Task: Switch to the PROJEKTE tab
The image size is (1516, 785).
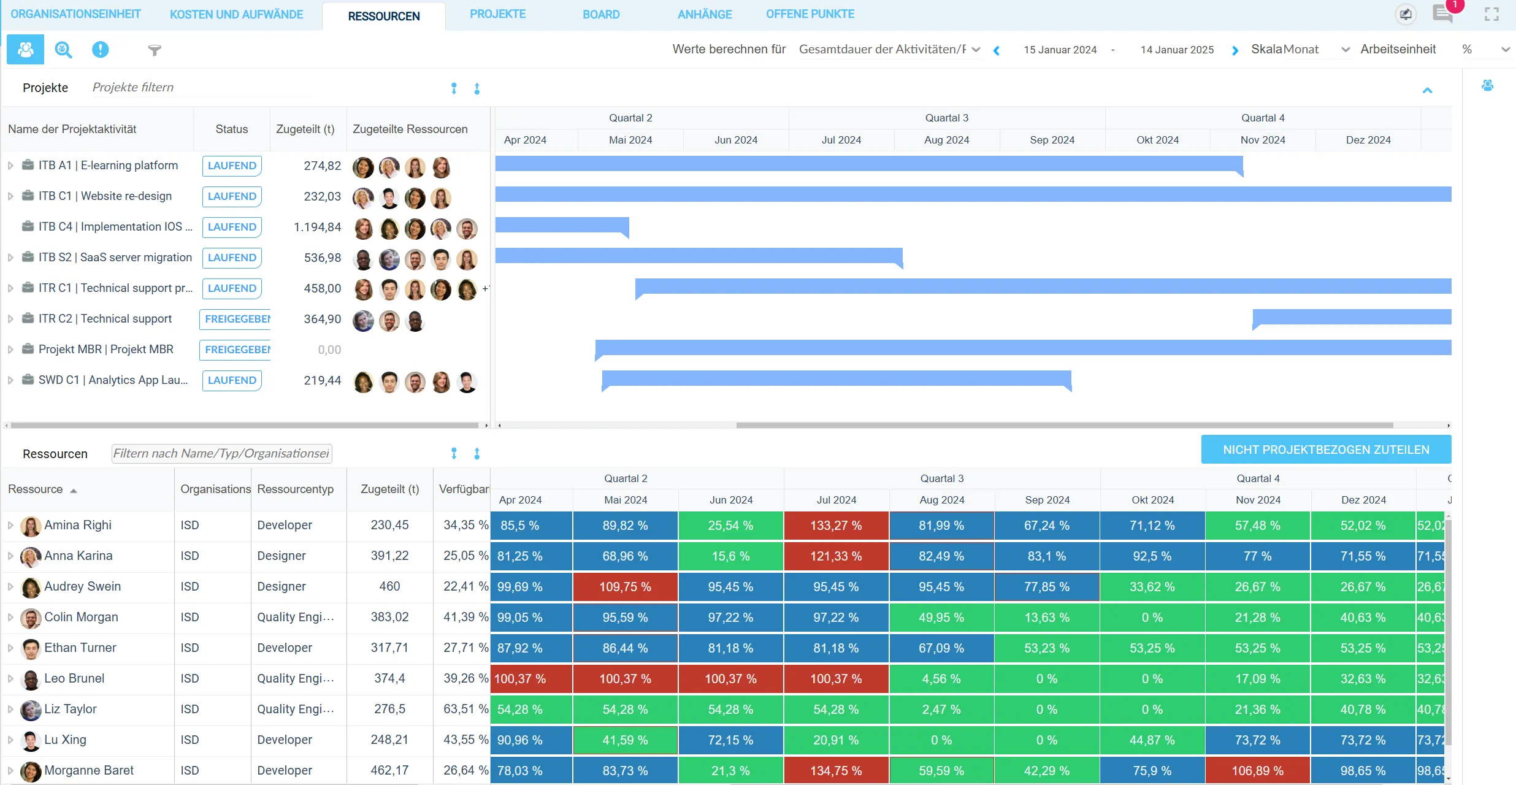Action: coord(497,13)
